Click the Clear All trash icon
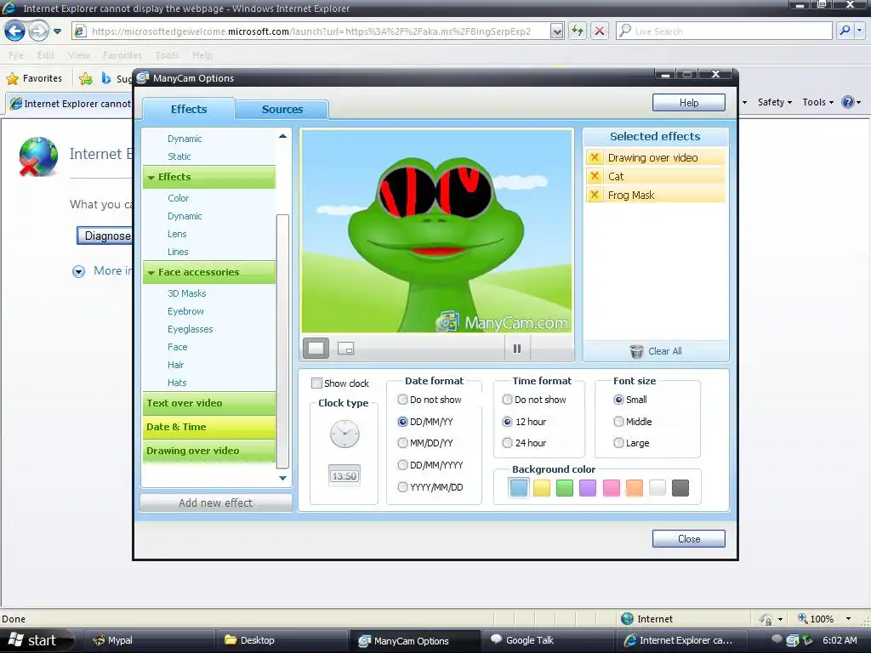This screenshot has height=653, width=871. pyautogui.click(x=636, y=351)
